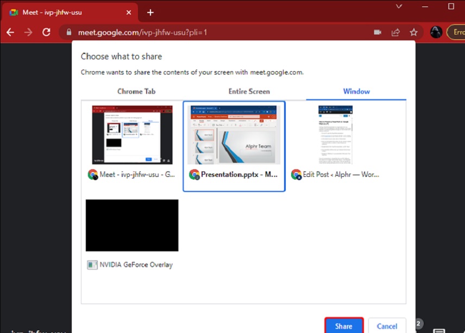Click the padlock site info icon
This screenshot has height=333, width=465.
tap(69, 32)
